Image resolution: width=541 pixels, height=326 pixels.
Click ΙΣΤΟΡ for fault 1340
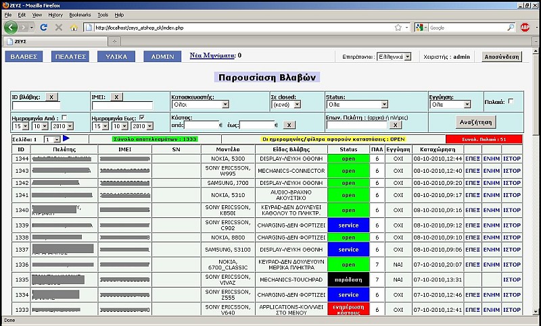click(x=512, y=211)
